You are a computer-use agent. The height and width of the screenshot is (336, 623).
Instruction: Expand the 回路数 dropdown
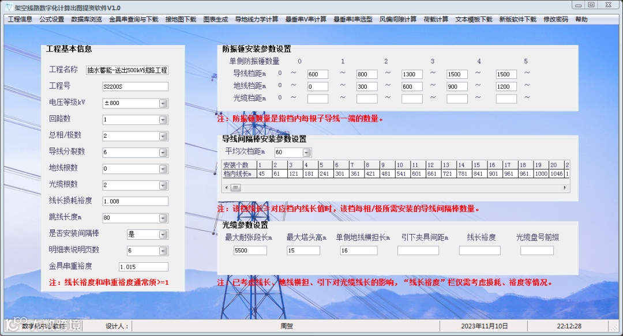click(x=163, y=119)
